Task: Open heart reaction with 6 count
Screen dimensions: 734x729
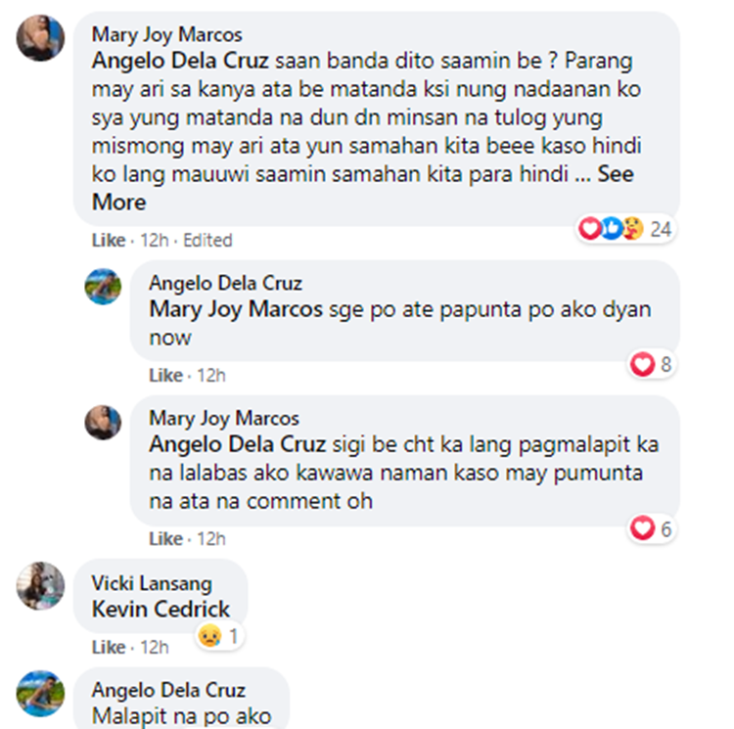Action: (651, 528)
